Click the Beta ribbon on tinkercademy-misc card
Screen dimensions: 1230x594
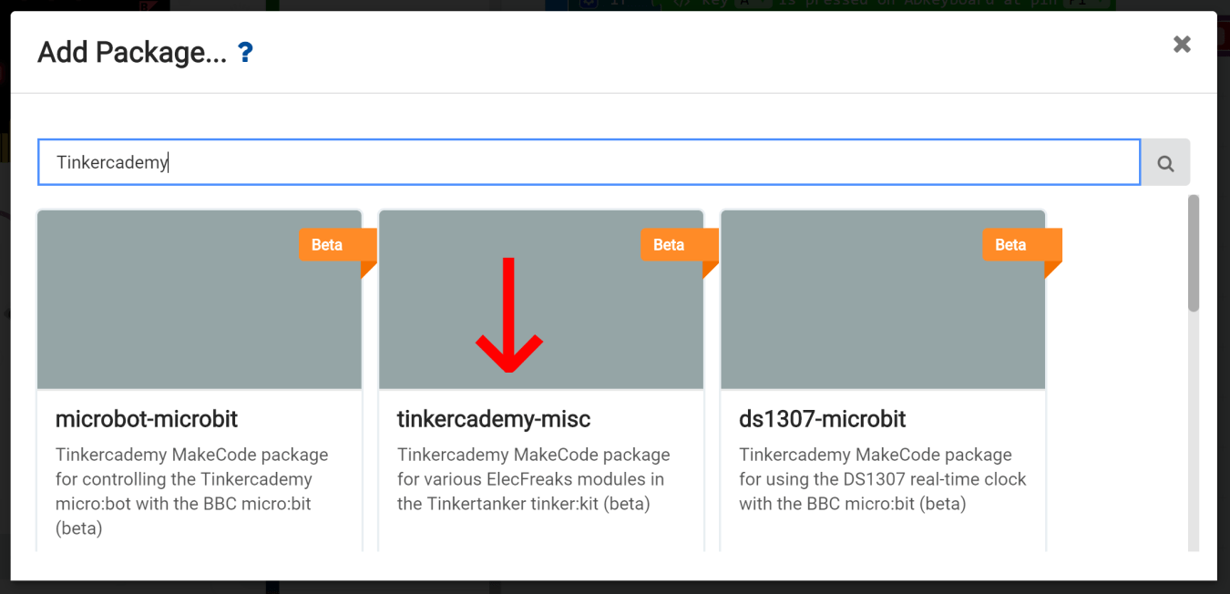tap(679, 245)
